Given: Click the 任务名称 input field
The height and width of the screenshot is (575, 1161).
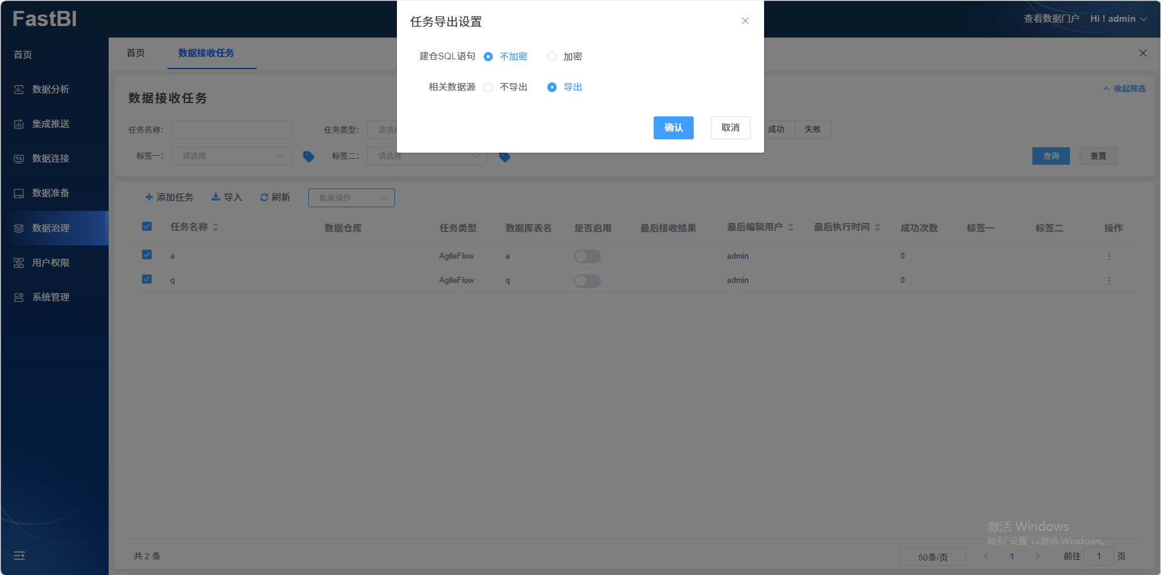Looking at the screenshot, I should click(x=231, y=130).
